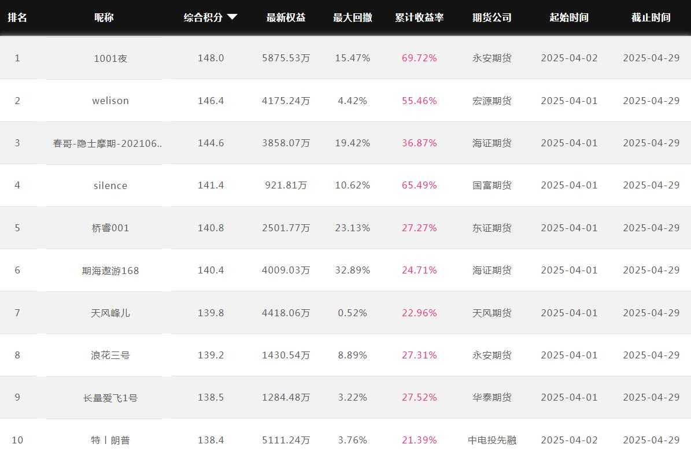Select return rate 27.27%
Viewport: 691px width, 459px height.
pyautogui.click(x=419, y=228)
